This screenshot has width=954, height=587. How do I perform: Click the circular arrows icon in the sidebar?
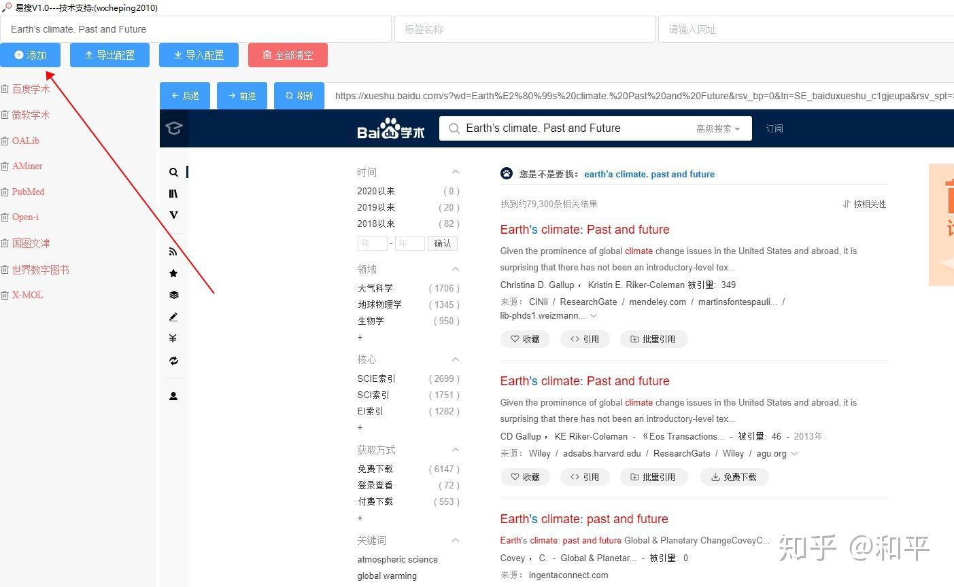(x=173, y=361)
